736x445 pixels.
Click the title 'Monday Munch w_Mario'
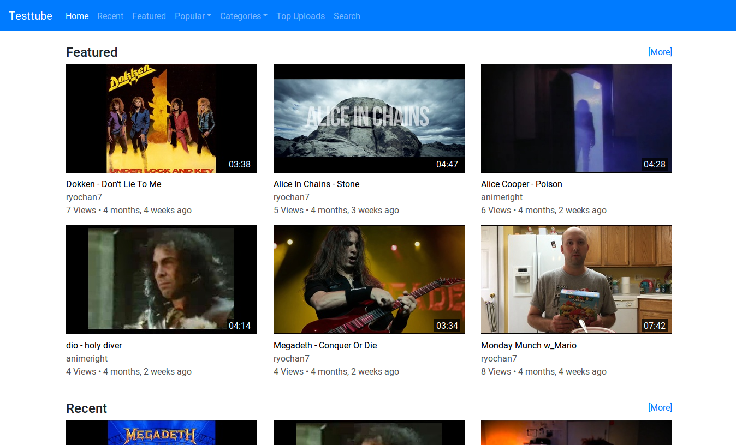point(529,345)
